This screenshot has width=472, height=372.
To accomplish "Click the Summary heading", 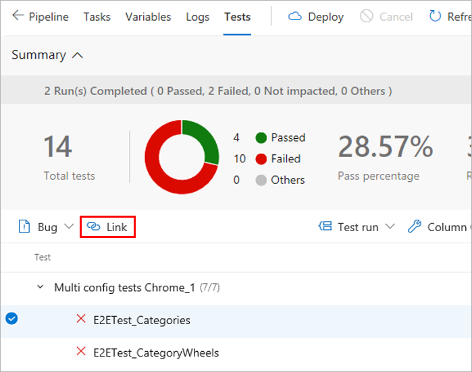I will pos(39,55).
